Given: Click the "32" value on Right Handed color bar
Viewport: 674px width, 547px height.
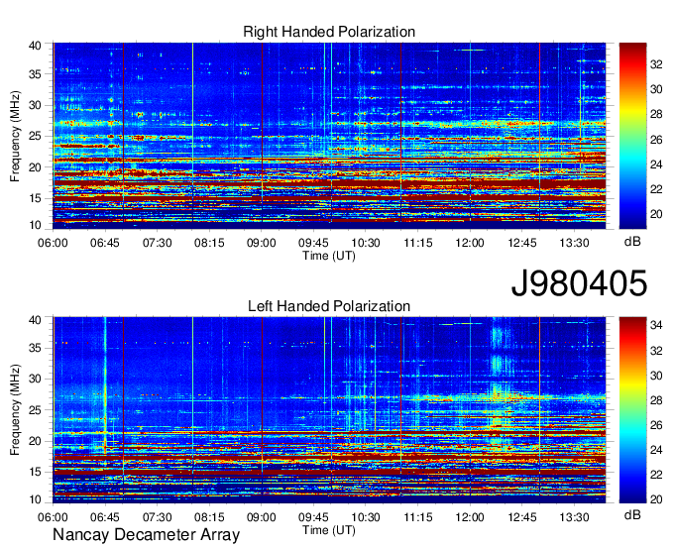Looking at the screenshot, I should pyautogui.click(x=656, y=64).
